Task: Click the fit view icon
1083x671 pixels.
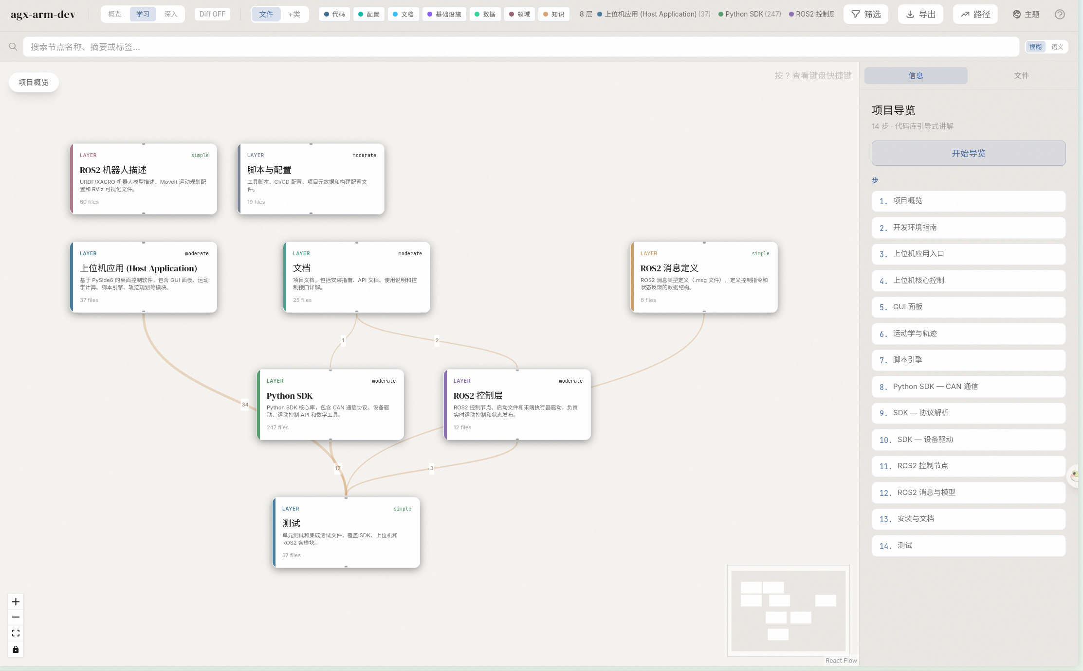Action: point(16,633)
